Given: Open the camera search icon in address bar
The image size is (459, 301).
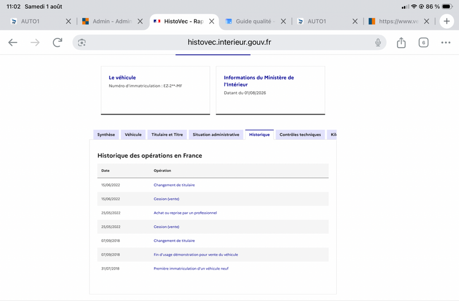Looking at the screenshot, I should point(81,42).
